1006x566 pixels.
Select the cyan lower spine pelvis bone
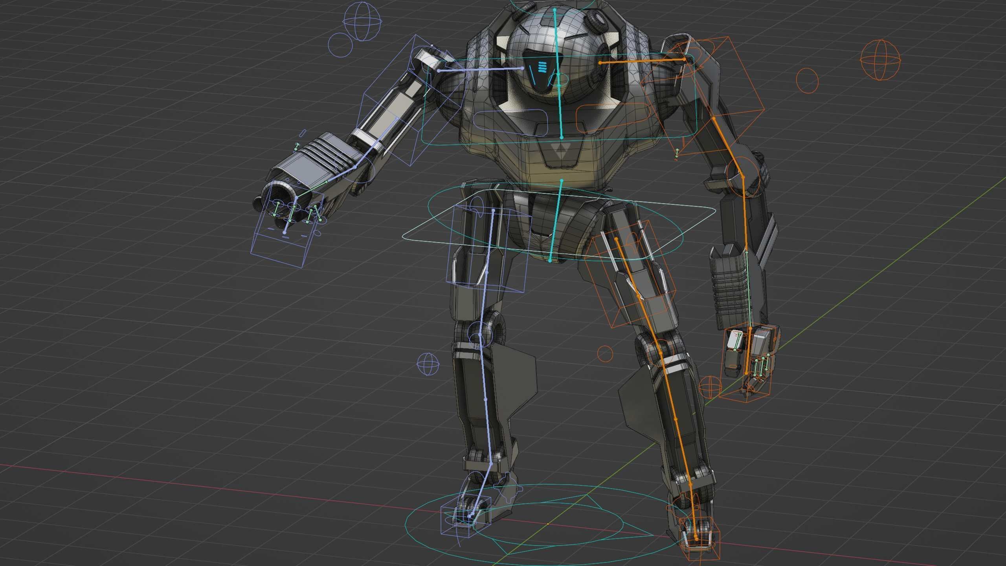point(556,221)
